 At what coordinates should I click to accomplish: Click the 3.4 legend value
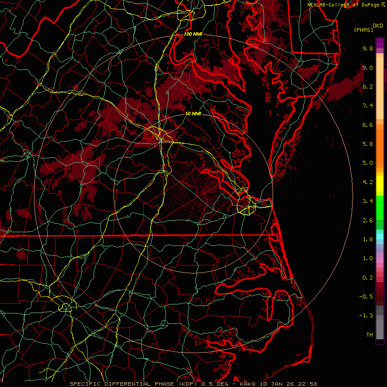point(368,201)
